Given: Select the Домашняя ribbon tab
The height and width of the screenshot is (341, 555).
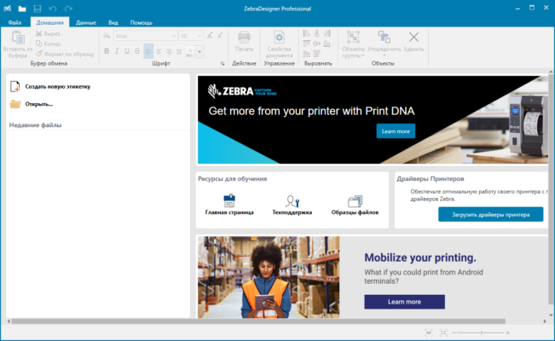Looking at the screenshot, I should [x=50, y=22].
